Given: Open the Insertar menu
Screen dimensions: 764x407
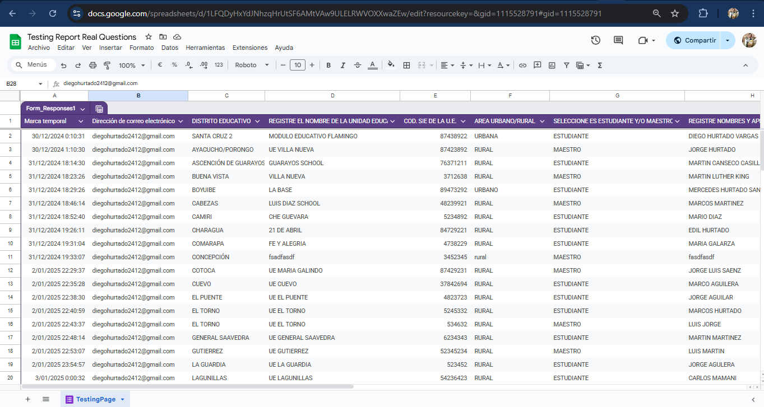Looking at the screenshot, I should pos(110,48).
